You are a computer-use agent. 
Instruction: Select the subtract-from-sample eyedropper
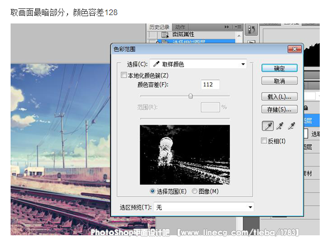coord(291,126)
